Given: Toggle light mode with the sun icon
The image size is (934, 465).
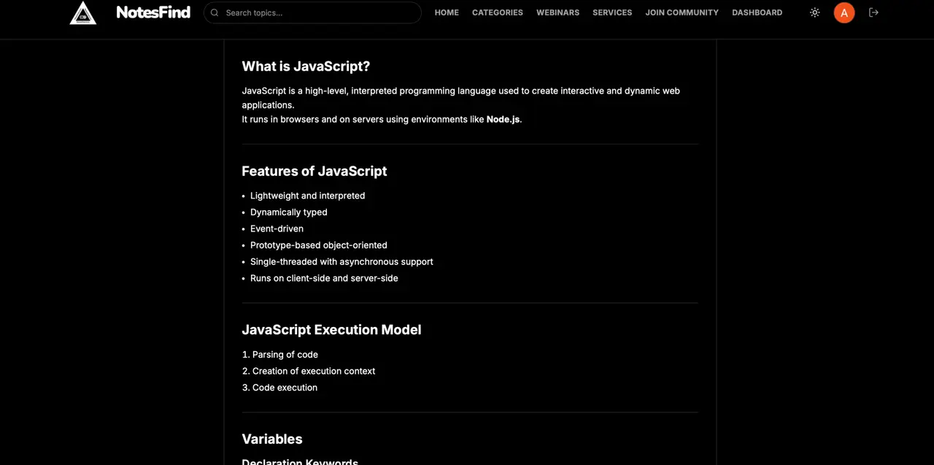Looking at the screenshot, I should coord(815,12).
